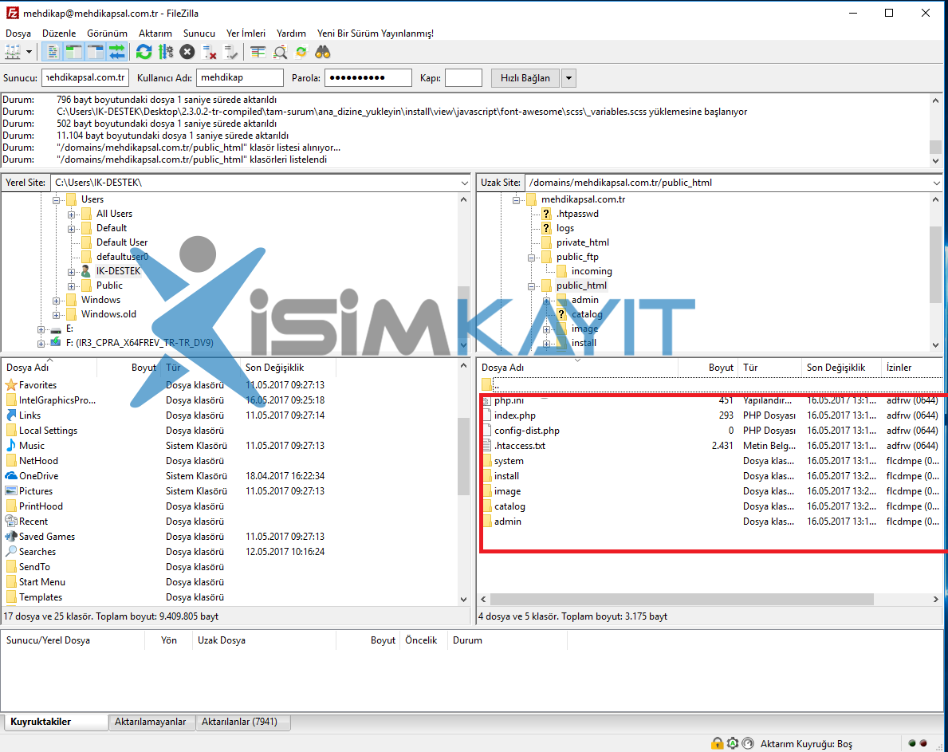Open the Yerel Site path dropdown
Image resolution: width=948 pixels, height=752 pixels.
(464, 183)
